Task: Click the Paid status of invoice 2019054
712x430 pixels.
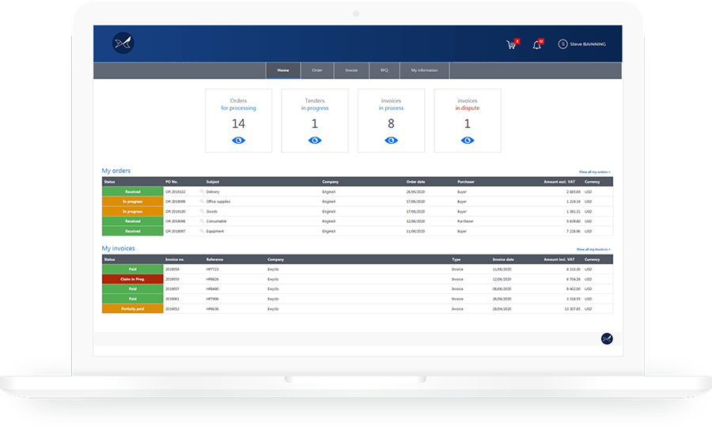Action: (133, 269)
